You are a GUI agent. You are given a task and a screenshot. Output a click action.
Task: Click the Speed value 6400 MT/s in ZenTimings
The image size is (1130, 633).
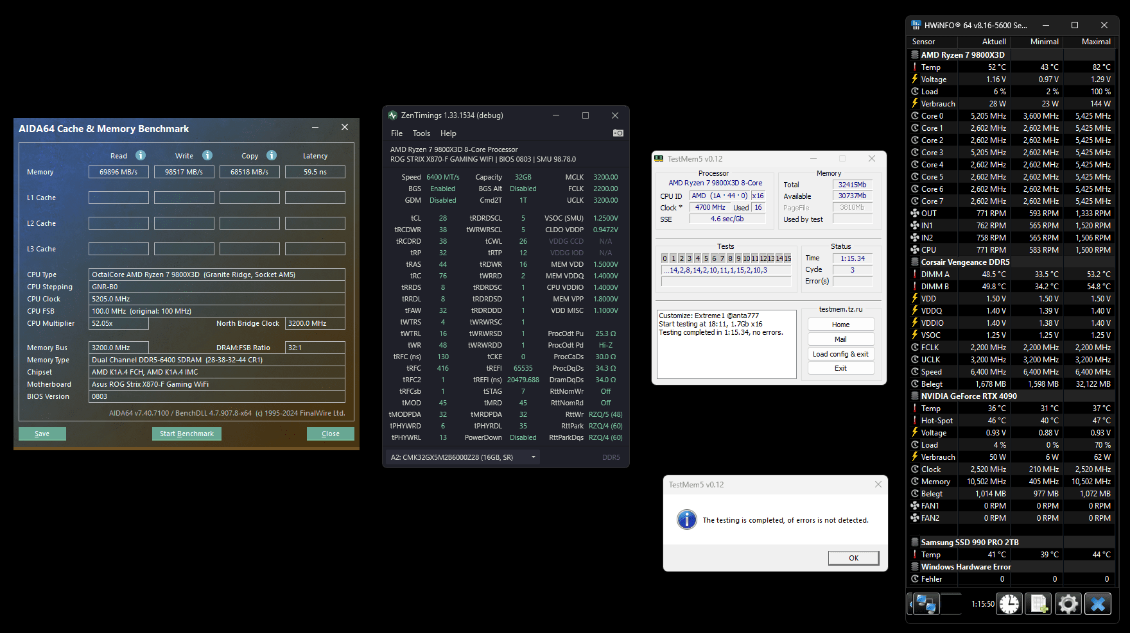point(443,177)
